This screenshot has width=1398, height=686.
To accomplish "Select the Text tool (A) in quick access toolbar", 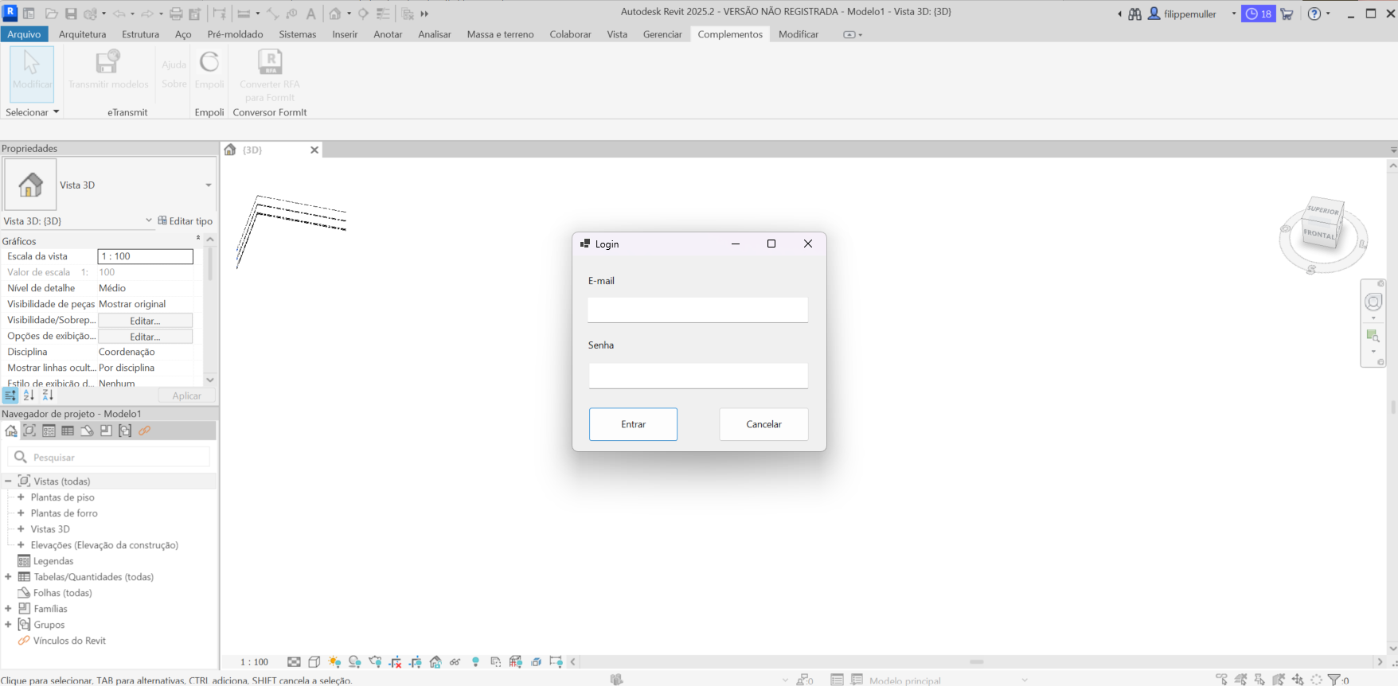I will (310, 14).
